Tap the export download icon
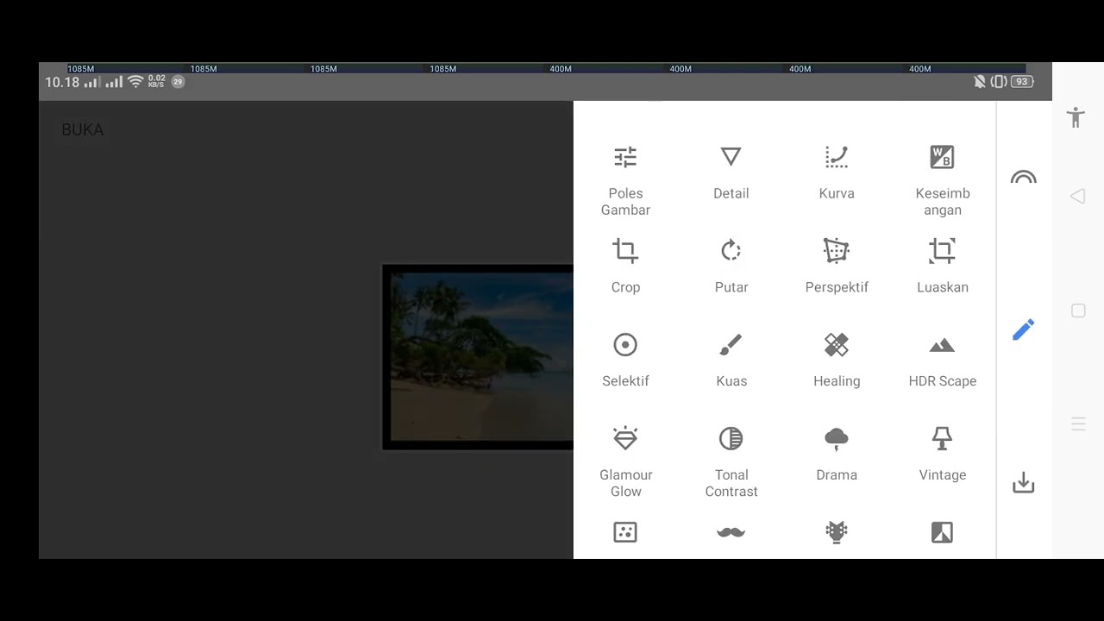 tap(1024, 482)
